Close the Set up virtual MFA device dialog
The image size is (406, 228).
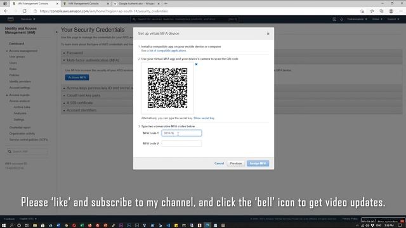(x=268, y=34)
